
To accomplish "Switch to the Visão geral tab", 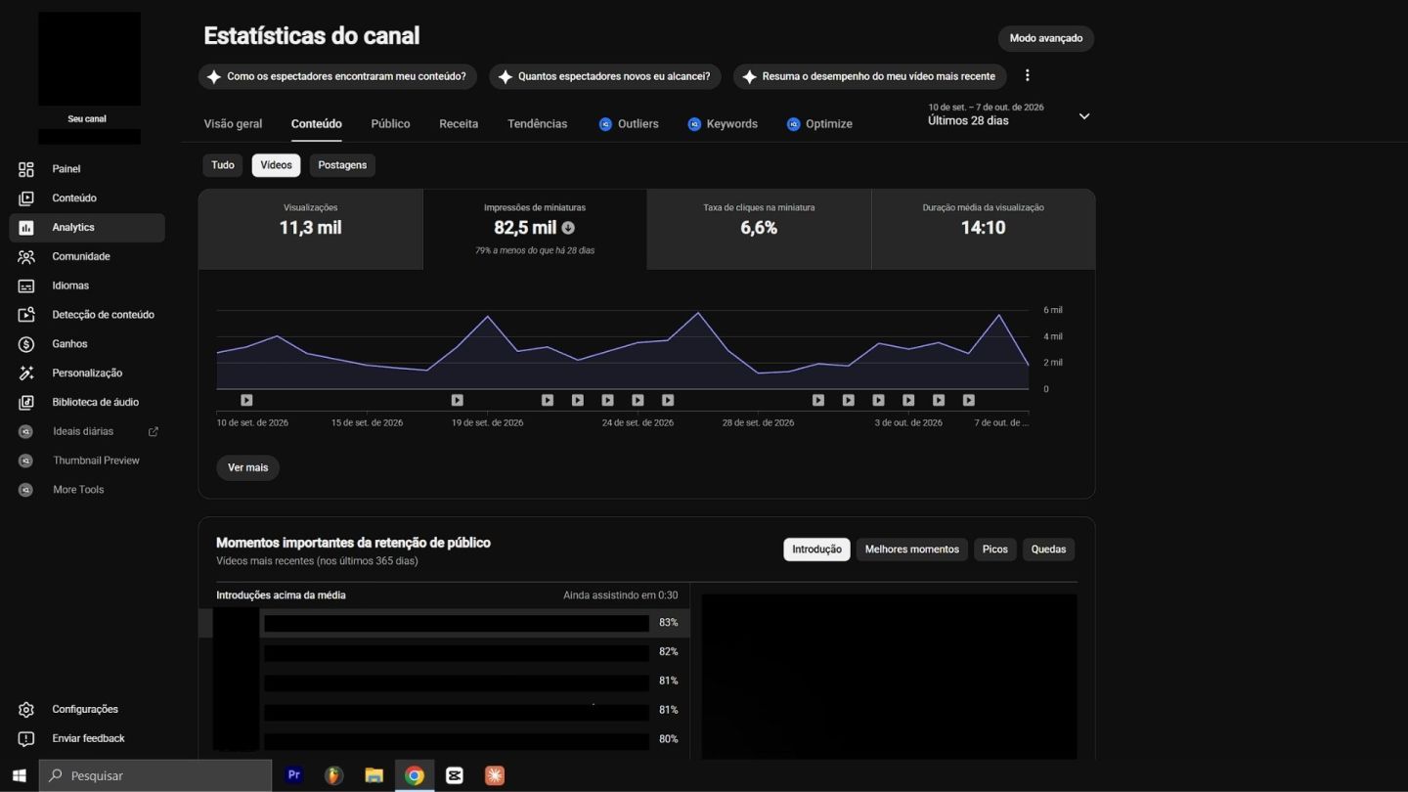I will pyautogui.click(x=233, y=124).
